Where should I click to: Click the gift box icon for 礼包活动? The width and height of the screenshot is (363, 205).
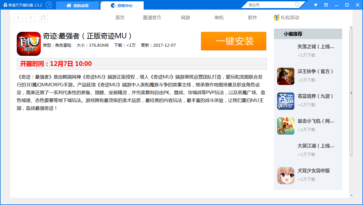[x=276, y=18]
